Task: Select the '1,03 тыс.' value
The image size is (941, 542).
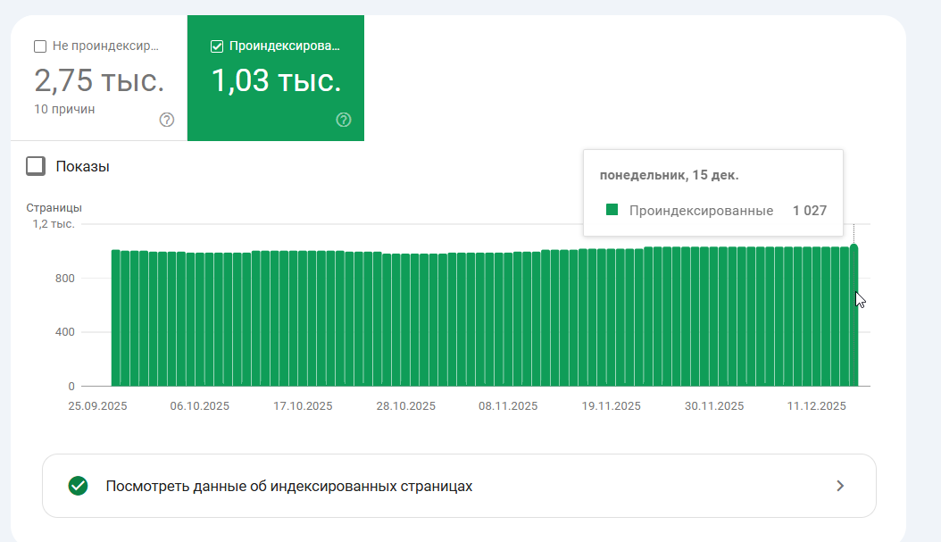Action: (276, 80)
